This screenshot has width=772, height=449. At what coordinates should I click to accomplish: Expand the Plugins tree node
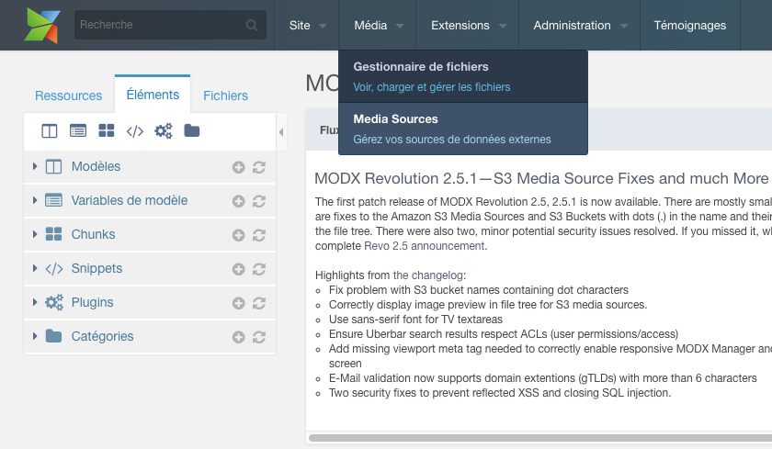click(x=35, y=302)
